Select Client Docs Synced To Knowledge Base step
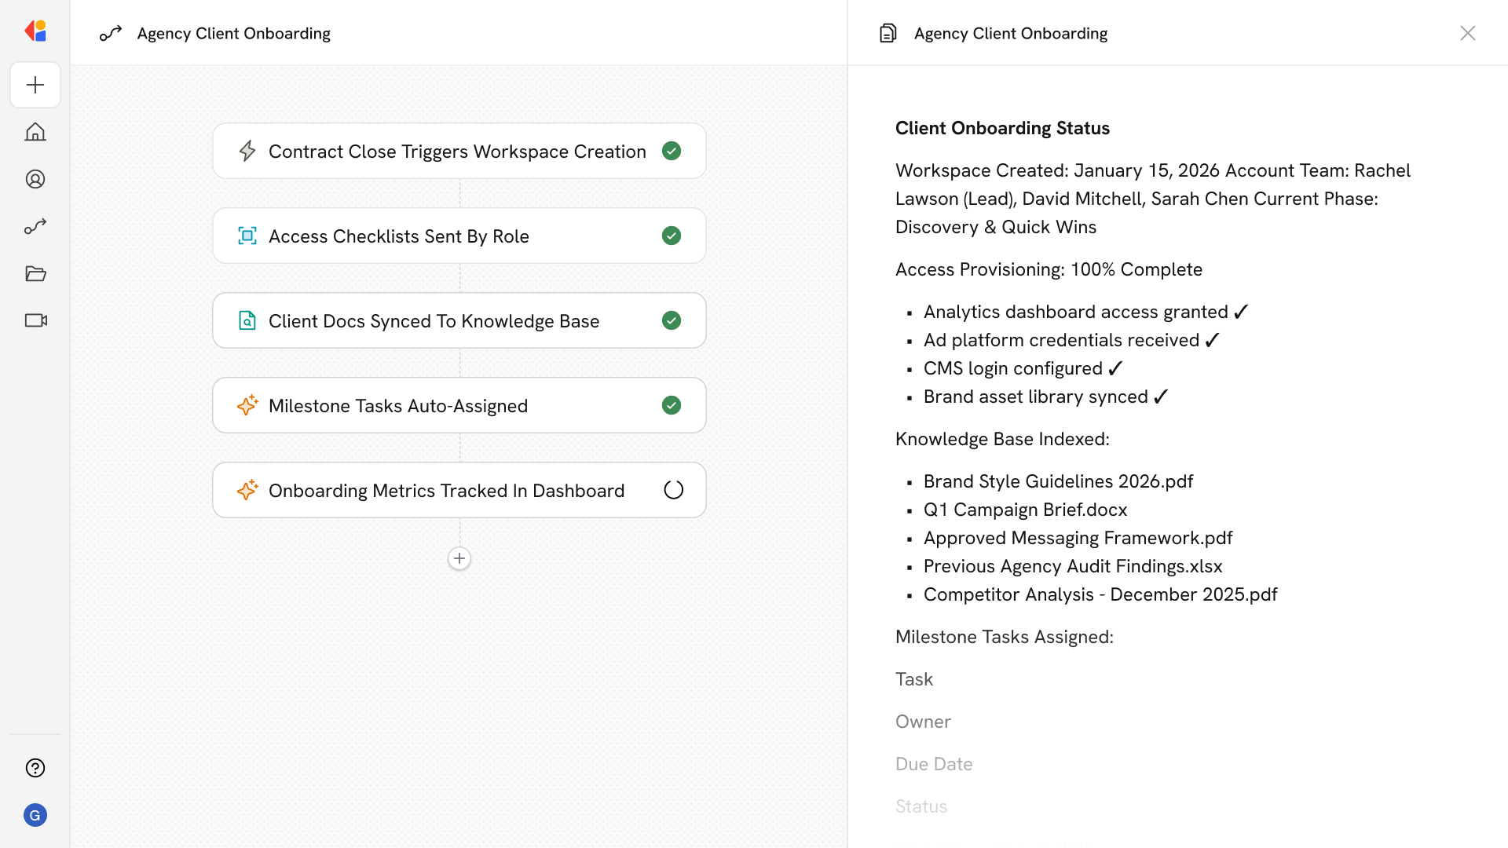Viewport: 1508px width, 848px height. [x=434, y=320]
